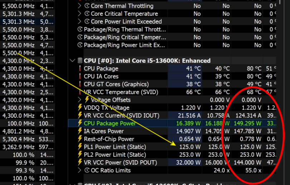Image resolution: width=290 pixels, height=185 pixels.
Task: Click the 144.000 W VR VCC maximum value
Action: pos(247,162)
